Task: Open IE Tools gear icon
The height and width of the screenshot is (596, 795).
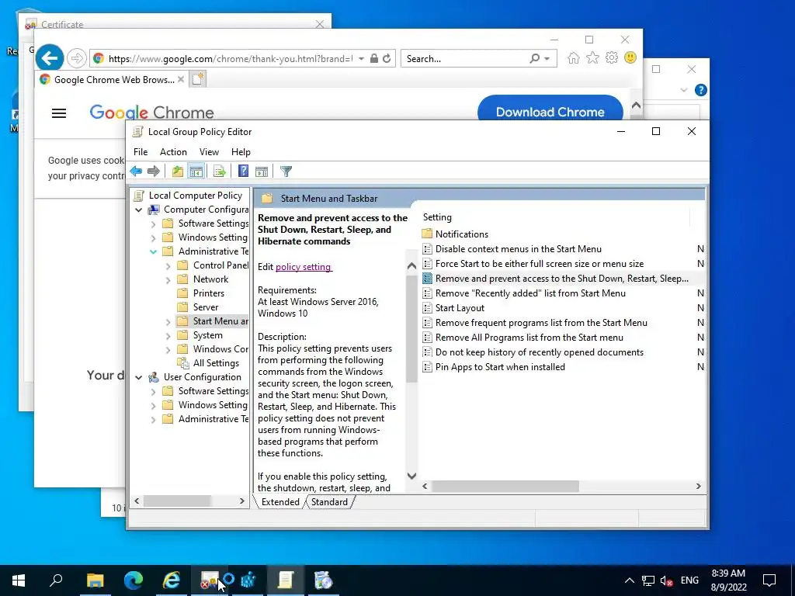Action: pyautogui.click(x=612, y=57)
